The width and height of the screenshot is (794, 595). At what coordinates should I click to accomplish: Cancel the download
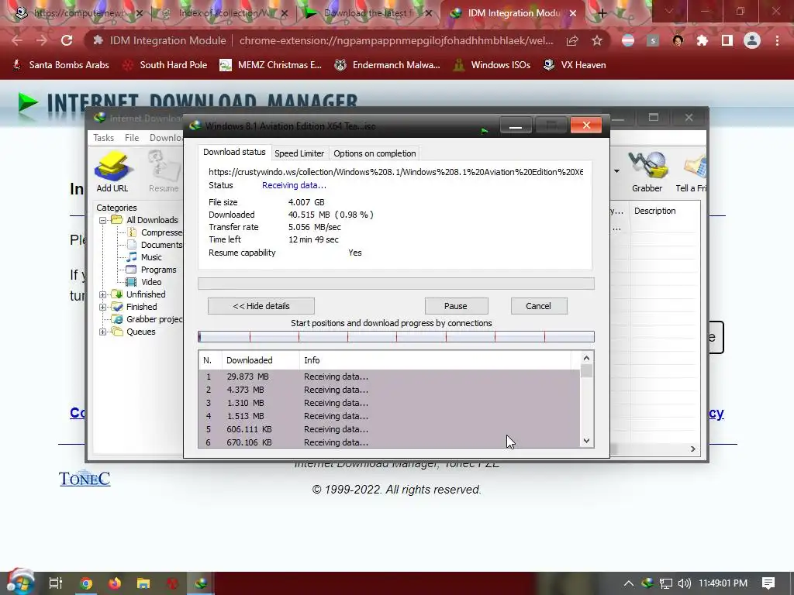(538, 306)
